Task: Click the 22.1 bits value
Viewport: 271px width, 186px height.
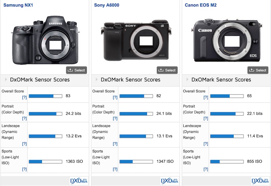Action: pos(255,114)
